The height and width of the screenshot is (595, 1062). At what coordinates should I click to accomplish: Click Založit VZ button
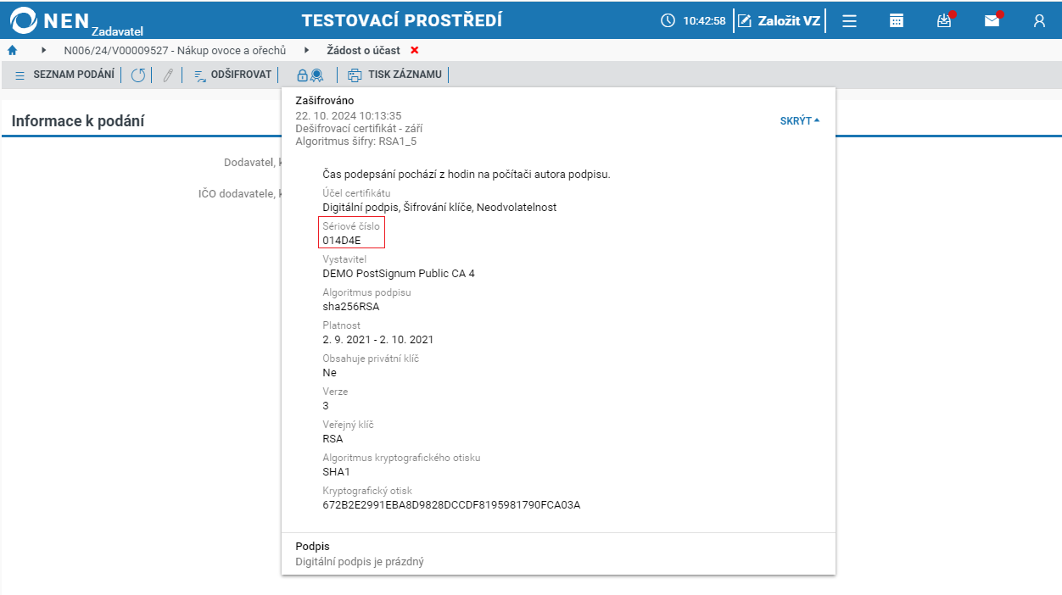click(x=780, y=21)
